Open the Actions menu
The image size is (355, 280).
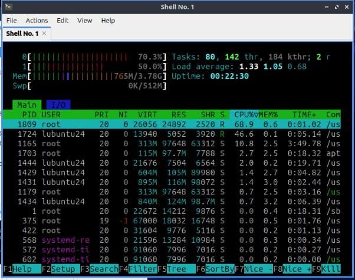(x=37, y=20)
